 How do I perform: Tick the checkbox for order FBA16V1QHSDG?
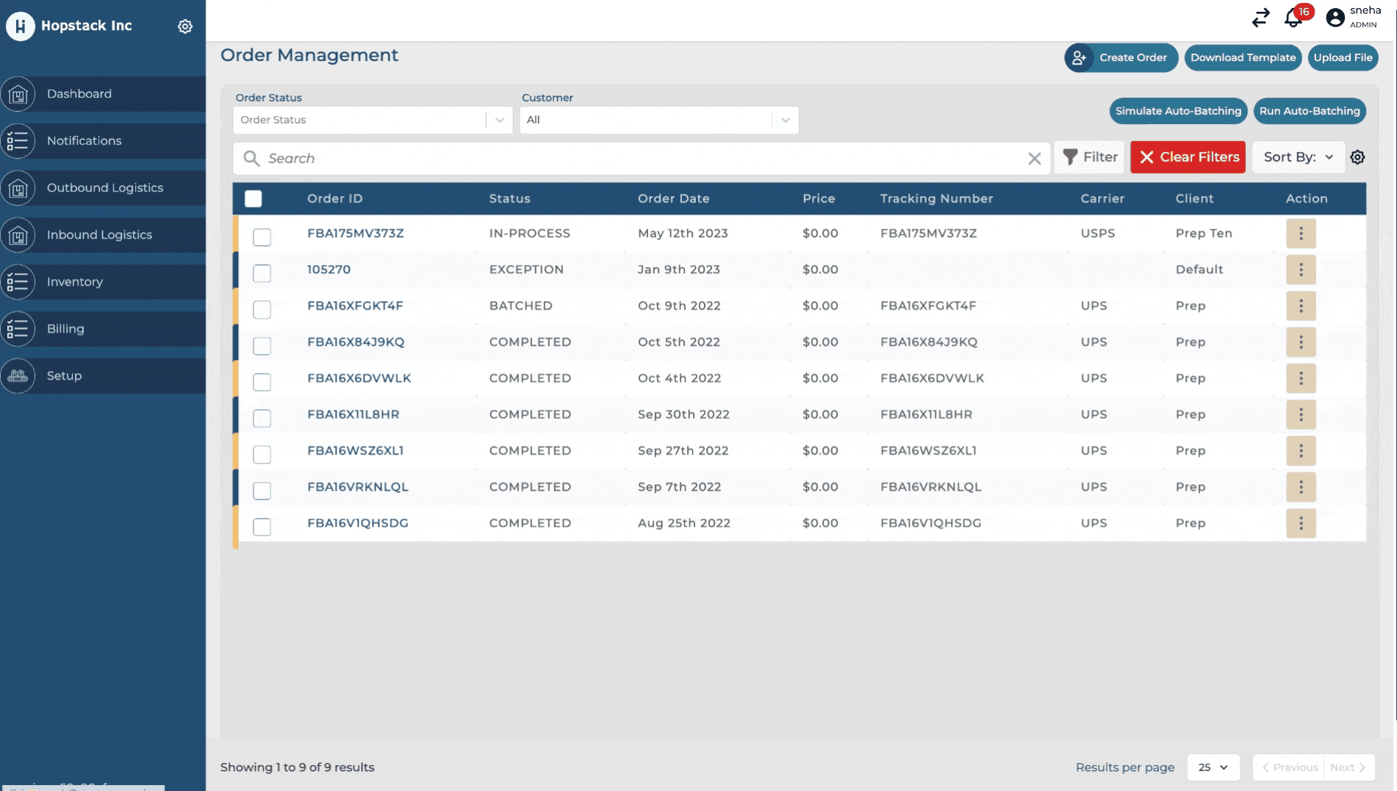point(262,527)
